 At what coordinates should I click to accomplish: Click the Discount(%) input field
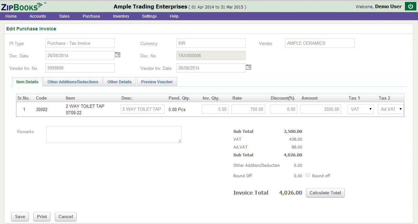283,109
